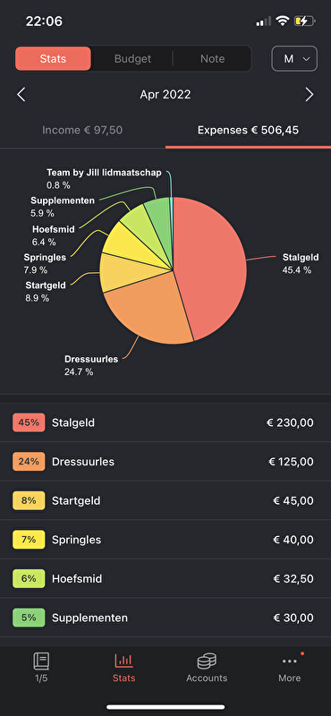Select the Expenses € 506,45 tab

point(248,130)
